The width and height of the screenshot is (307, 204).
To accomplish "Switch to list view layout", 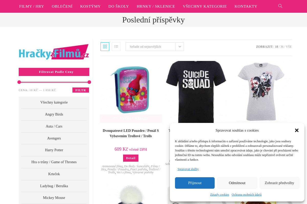I will coord(116,47).
